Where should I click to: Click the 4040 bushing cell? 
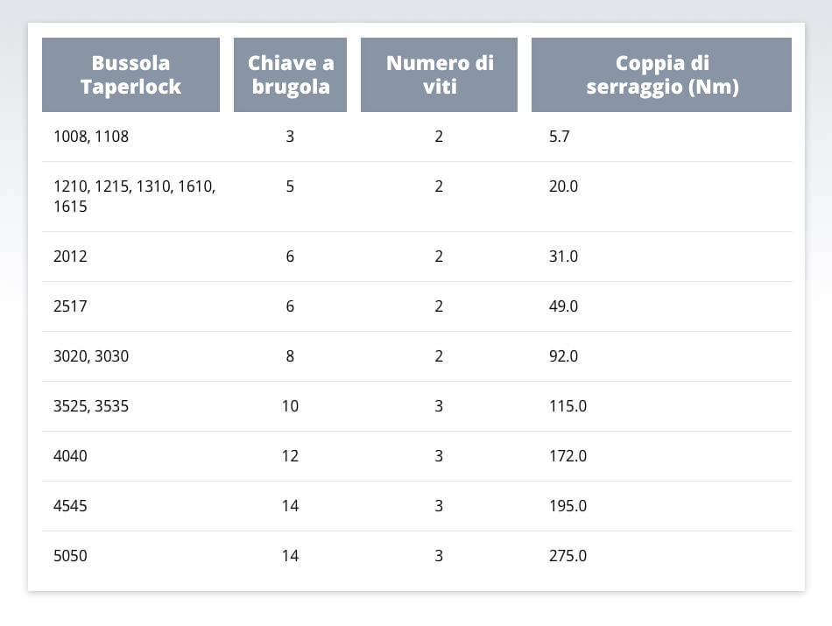(71, 456)
